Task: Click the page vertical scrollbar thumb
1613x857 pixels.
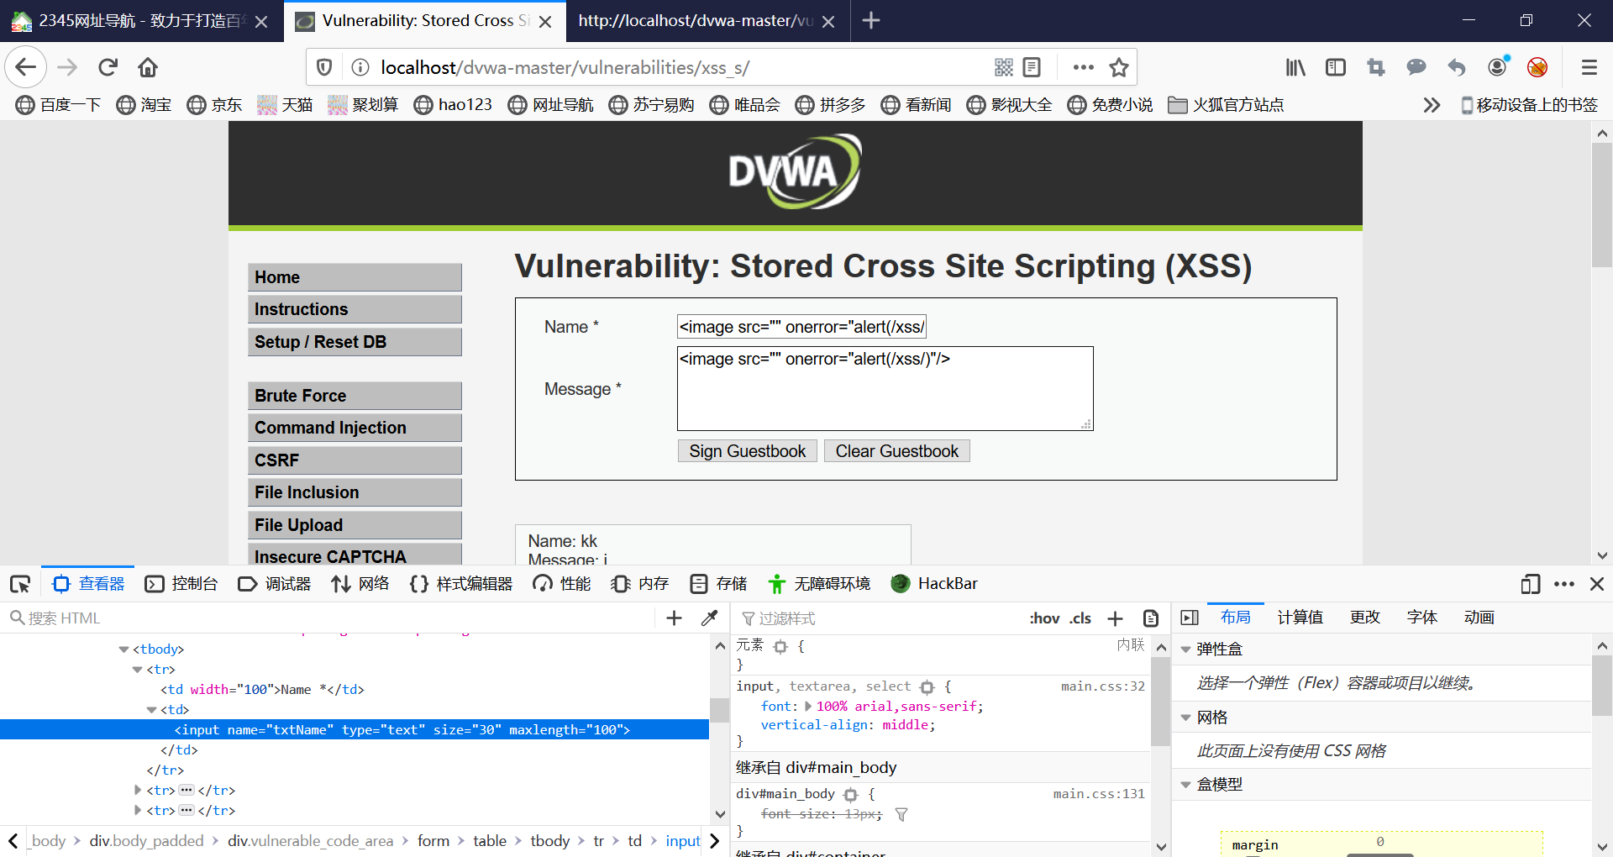Action: 1602,205
